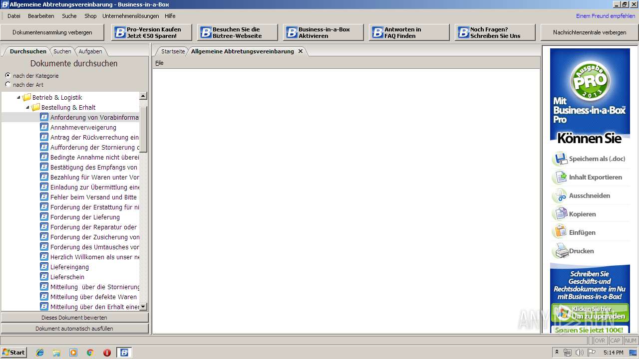Click the 'Einem Freund empfehlen' link
The image size is (639, 359).
pos(606,16)
